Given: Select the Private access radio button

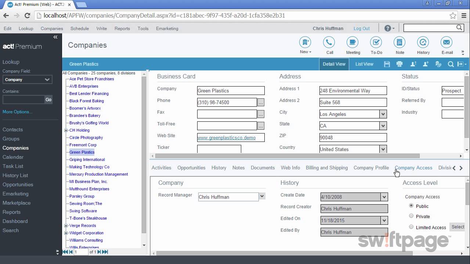Looking at the screenshot, I should tap(411, 216).
